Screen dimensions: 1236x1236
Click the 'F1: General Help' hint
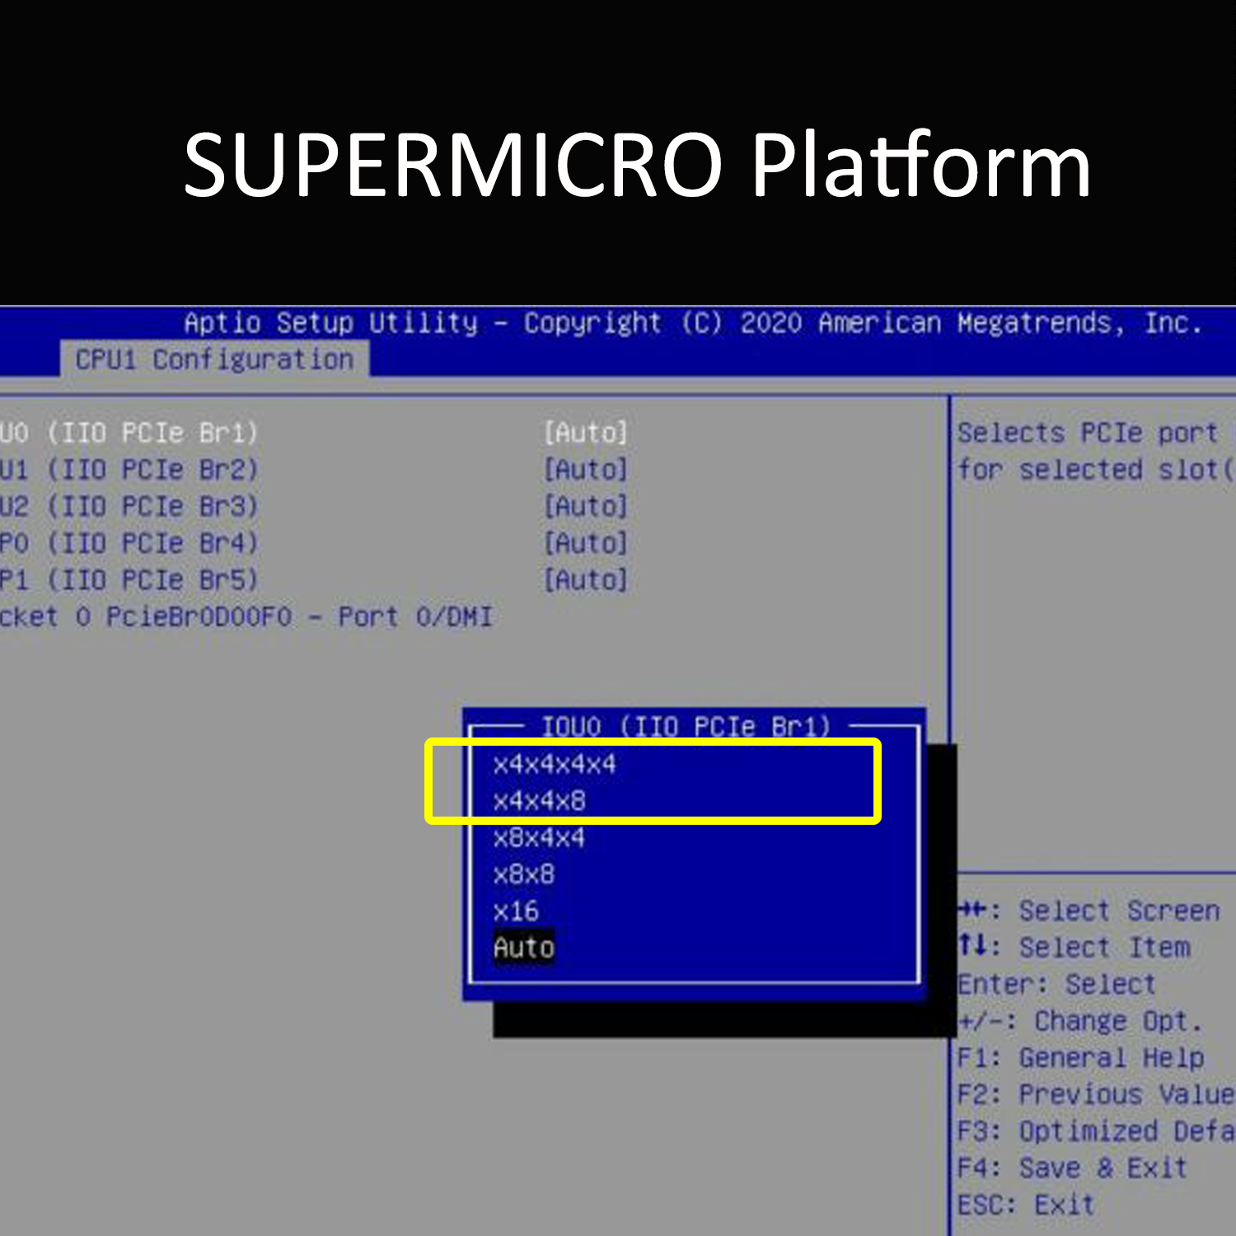tap(1080, 1057)
